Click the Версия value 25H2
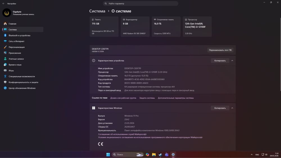This screenshot has width=281, height=158. point(127,119)
